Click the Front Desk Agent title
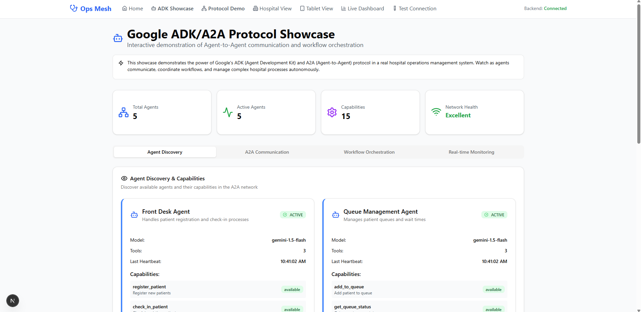The height and width of the screenshot is (312, 641). 166,212
